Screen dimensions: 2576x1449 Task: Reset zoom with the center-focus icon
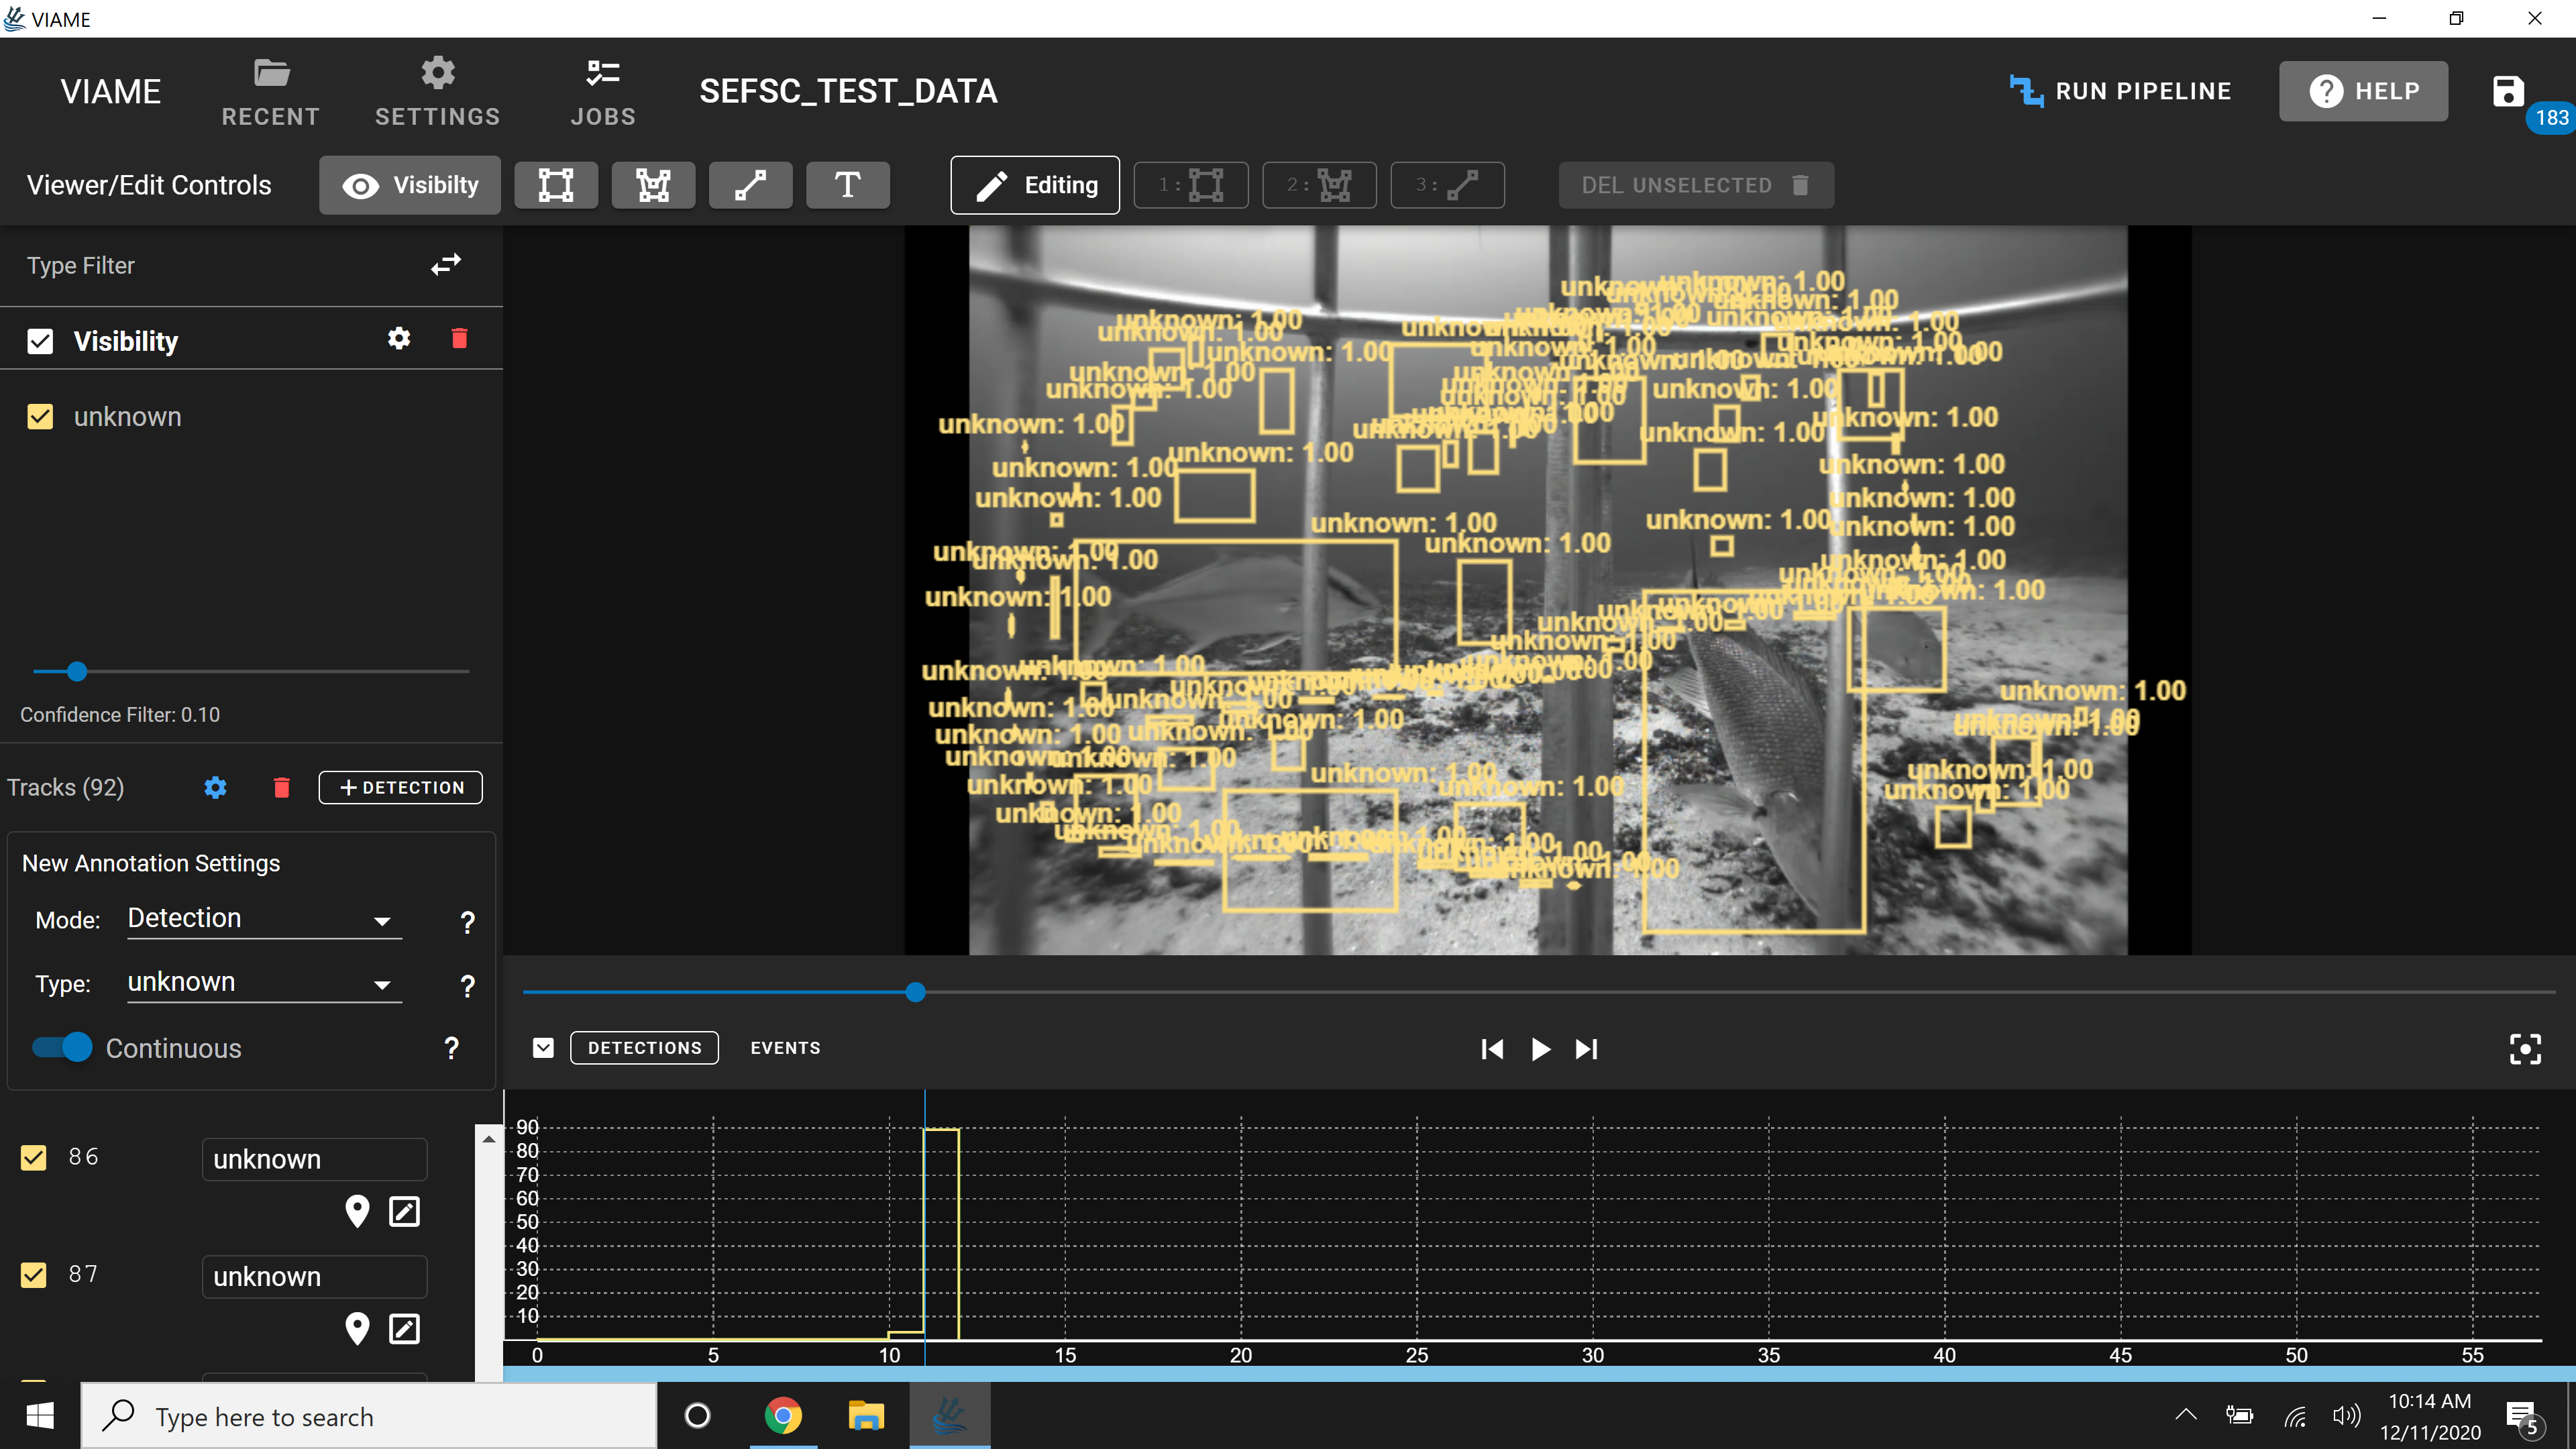coord(2525,1049)
